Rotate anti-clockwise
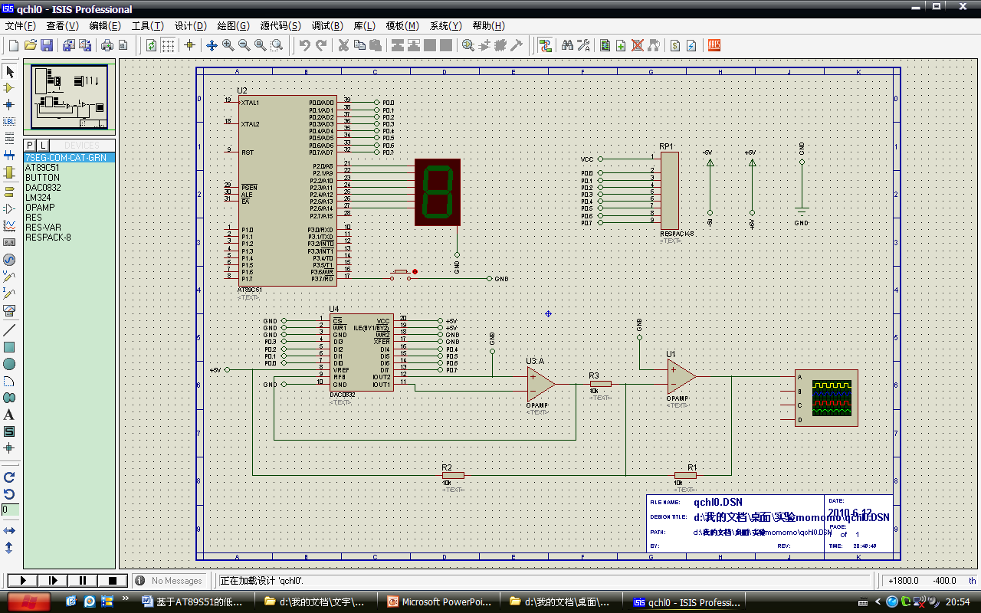This screenshot has height=613, width=981. click(x=10, y=493)
